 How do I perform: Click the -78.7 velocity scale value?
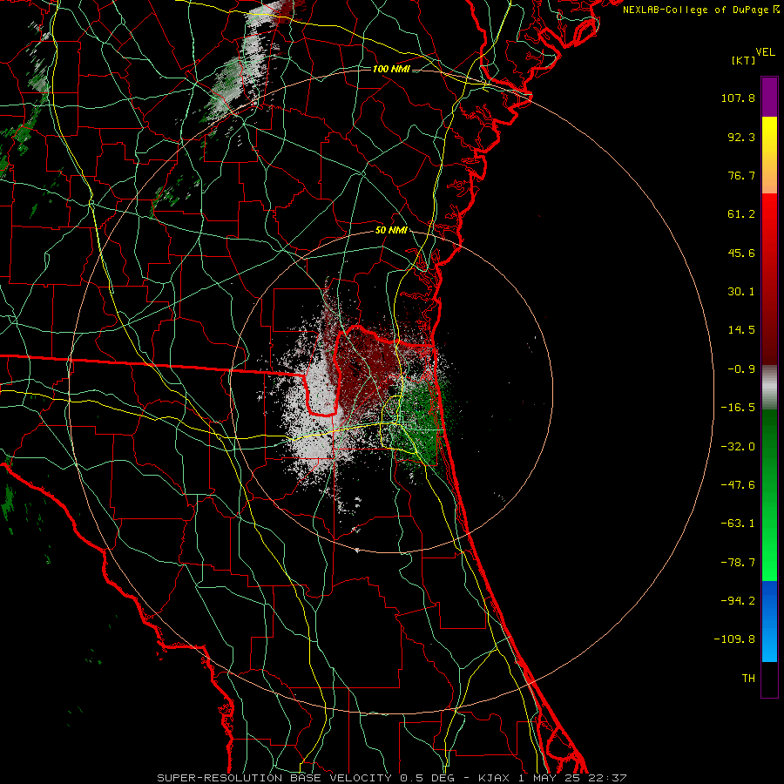tap(738, 563)
